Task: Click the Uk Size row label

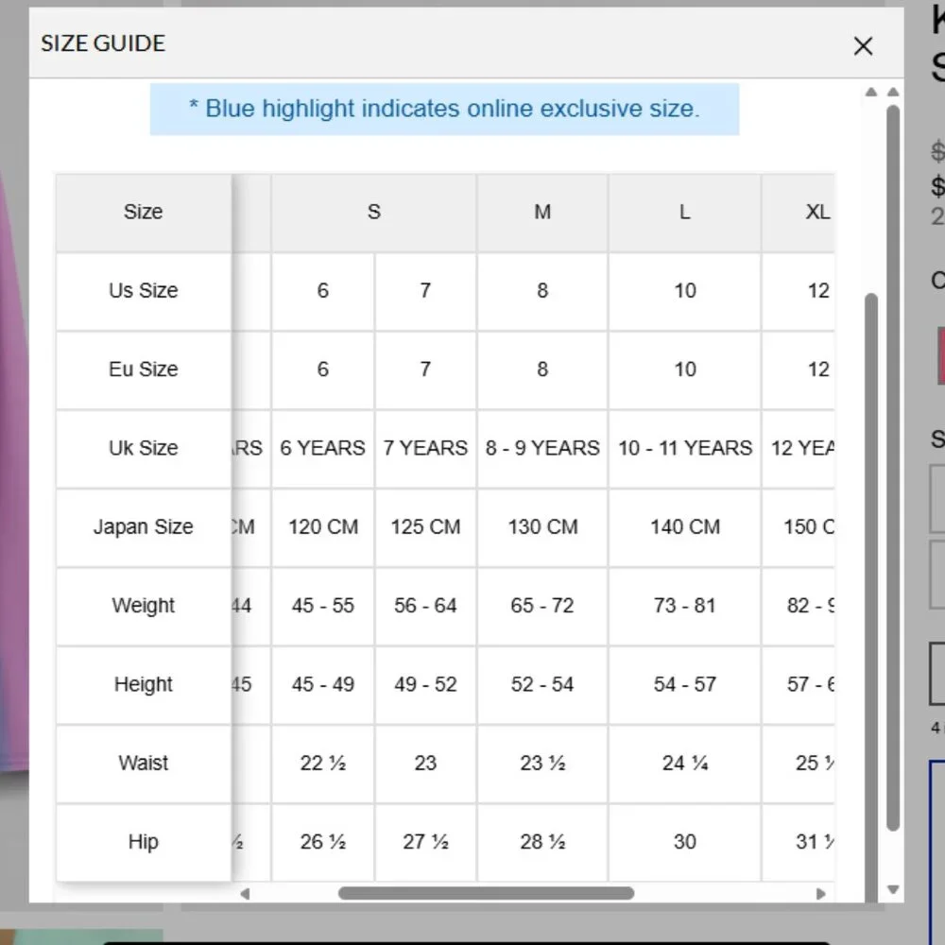Action: (x=144, y=448)
